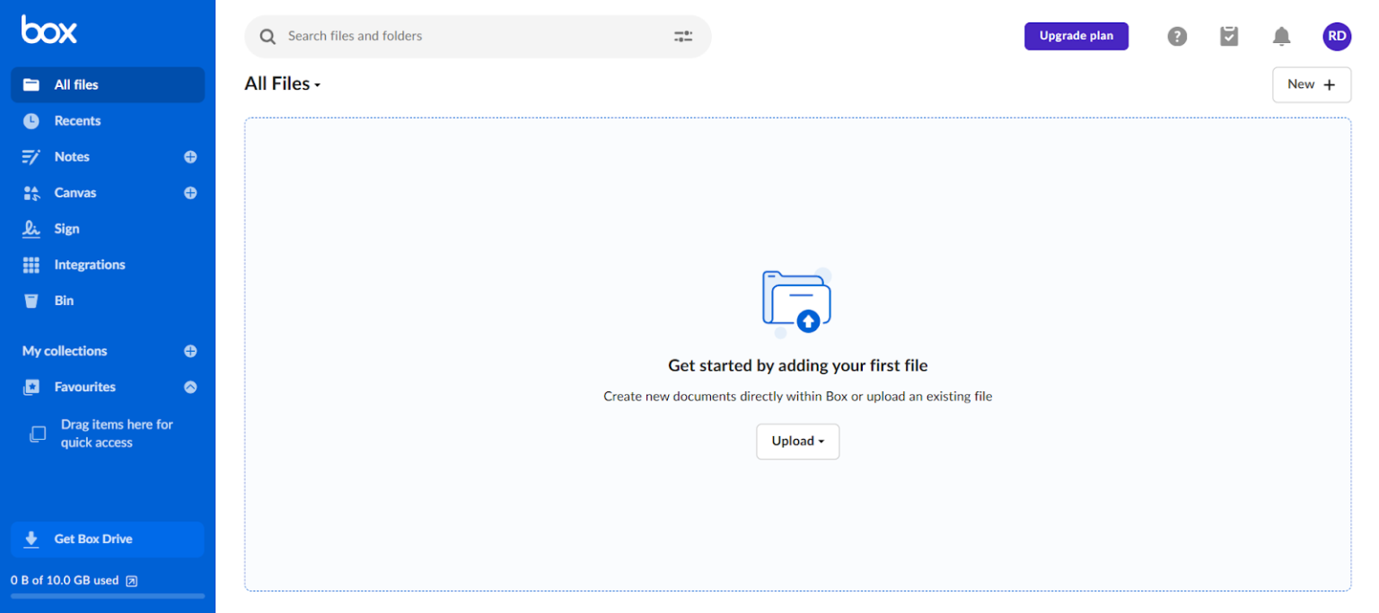Click the New button to create content
Image resolution: width=1379 pixels, height=613 pixels.
tap(1311, 83)
